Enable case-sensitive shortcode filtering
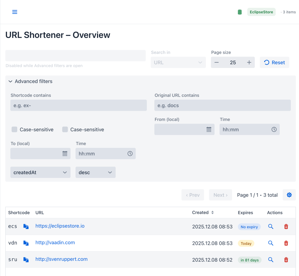 (14, 129)
